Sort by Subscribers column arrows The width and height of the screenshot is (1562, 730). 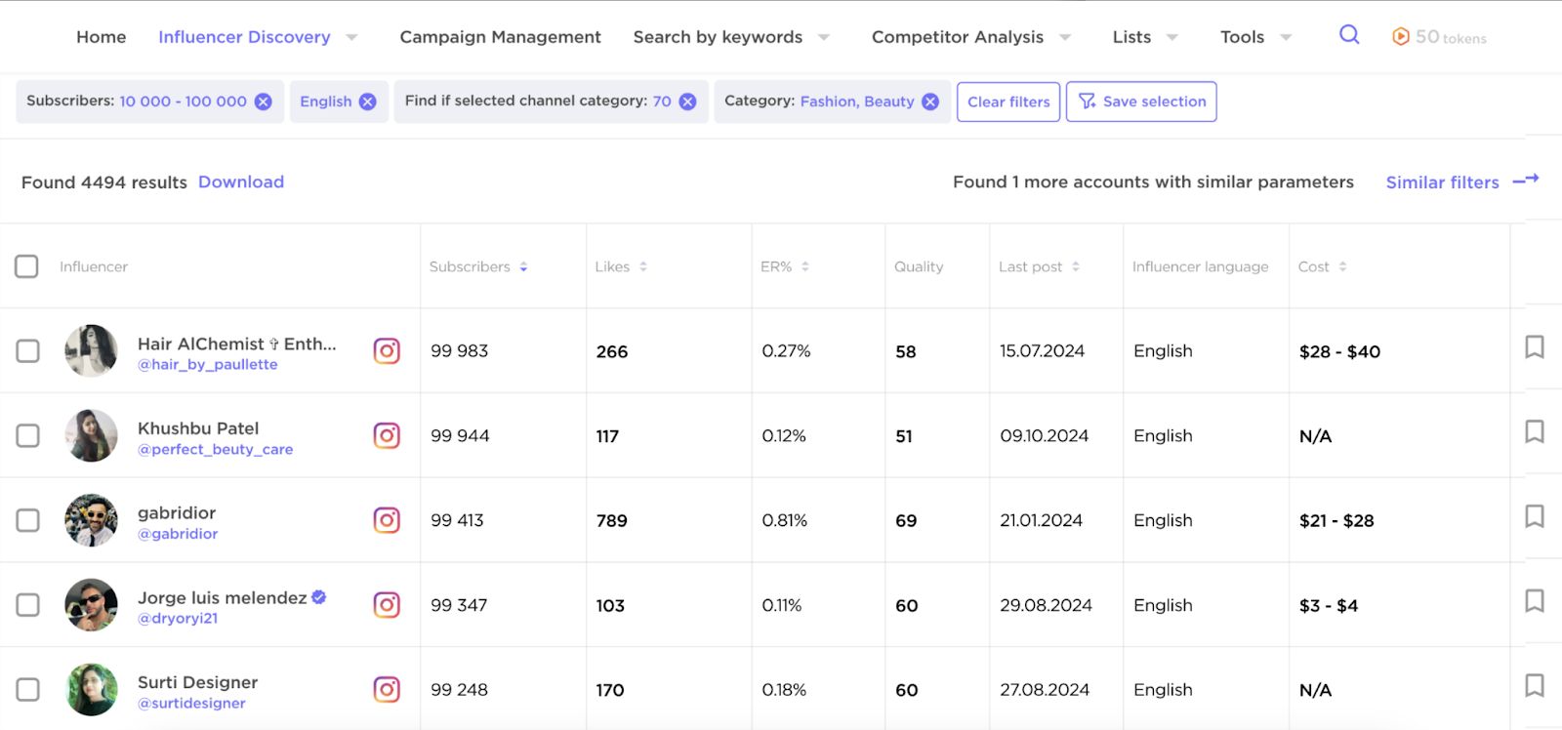point(523,267)
